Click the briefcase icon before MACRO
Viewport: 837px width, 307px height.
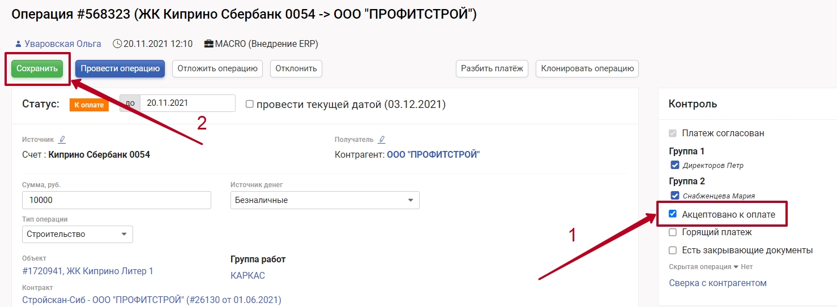click(209, 44)
